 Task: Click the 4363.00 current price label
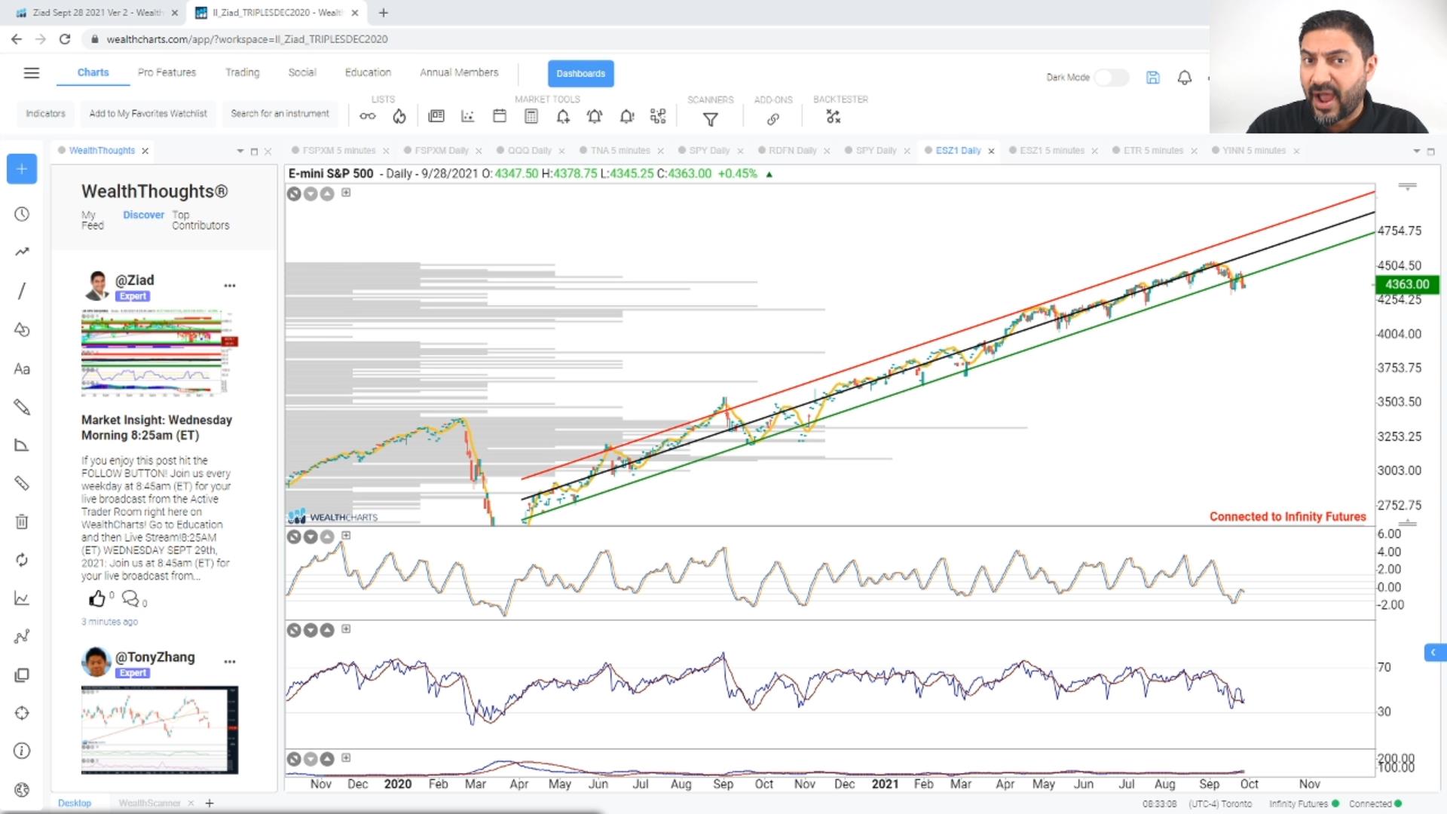pyautogui.click(x=1406, y=284)
